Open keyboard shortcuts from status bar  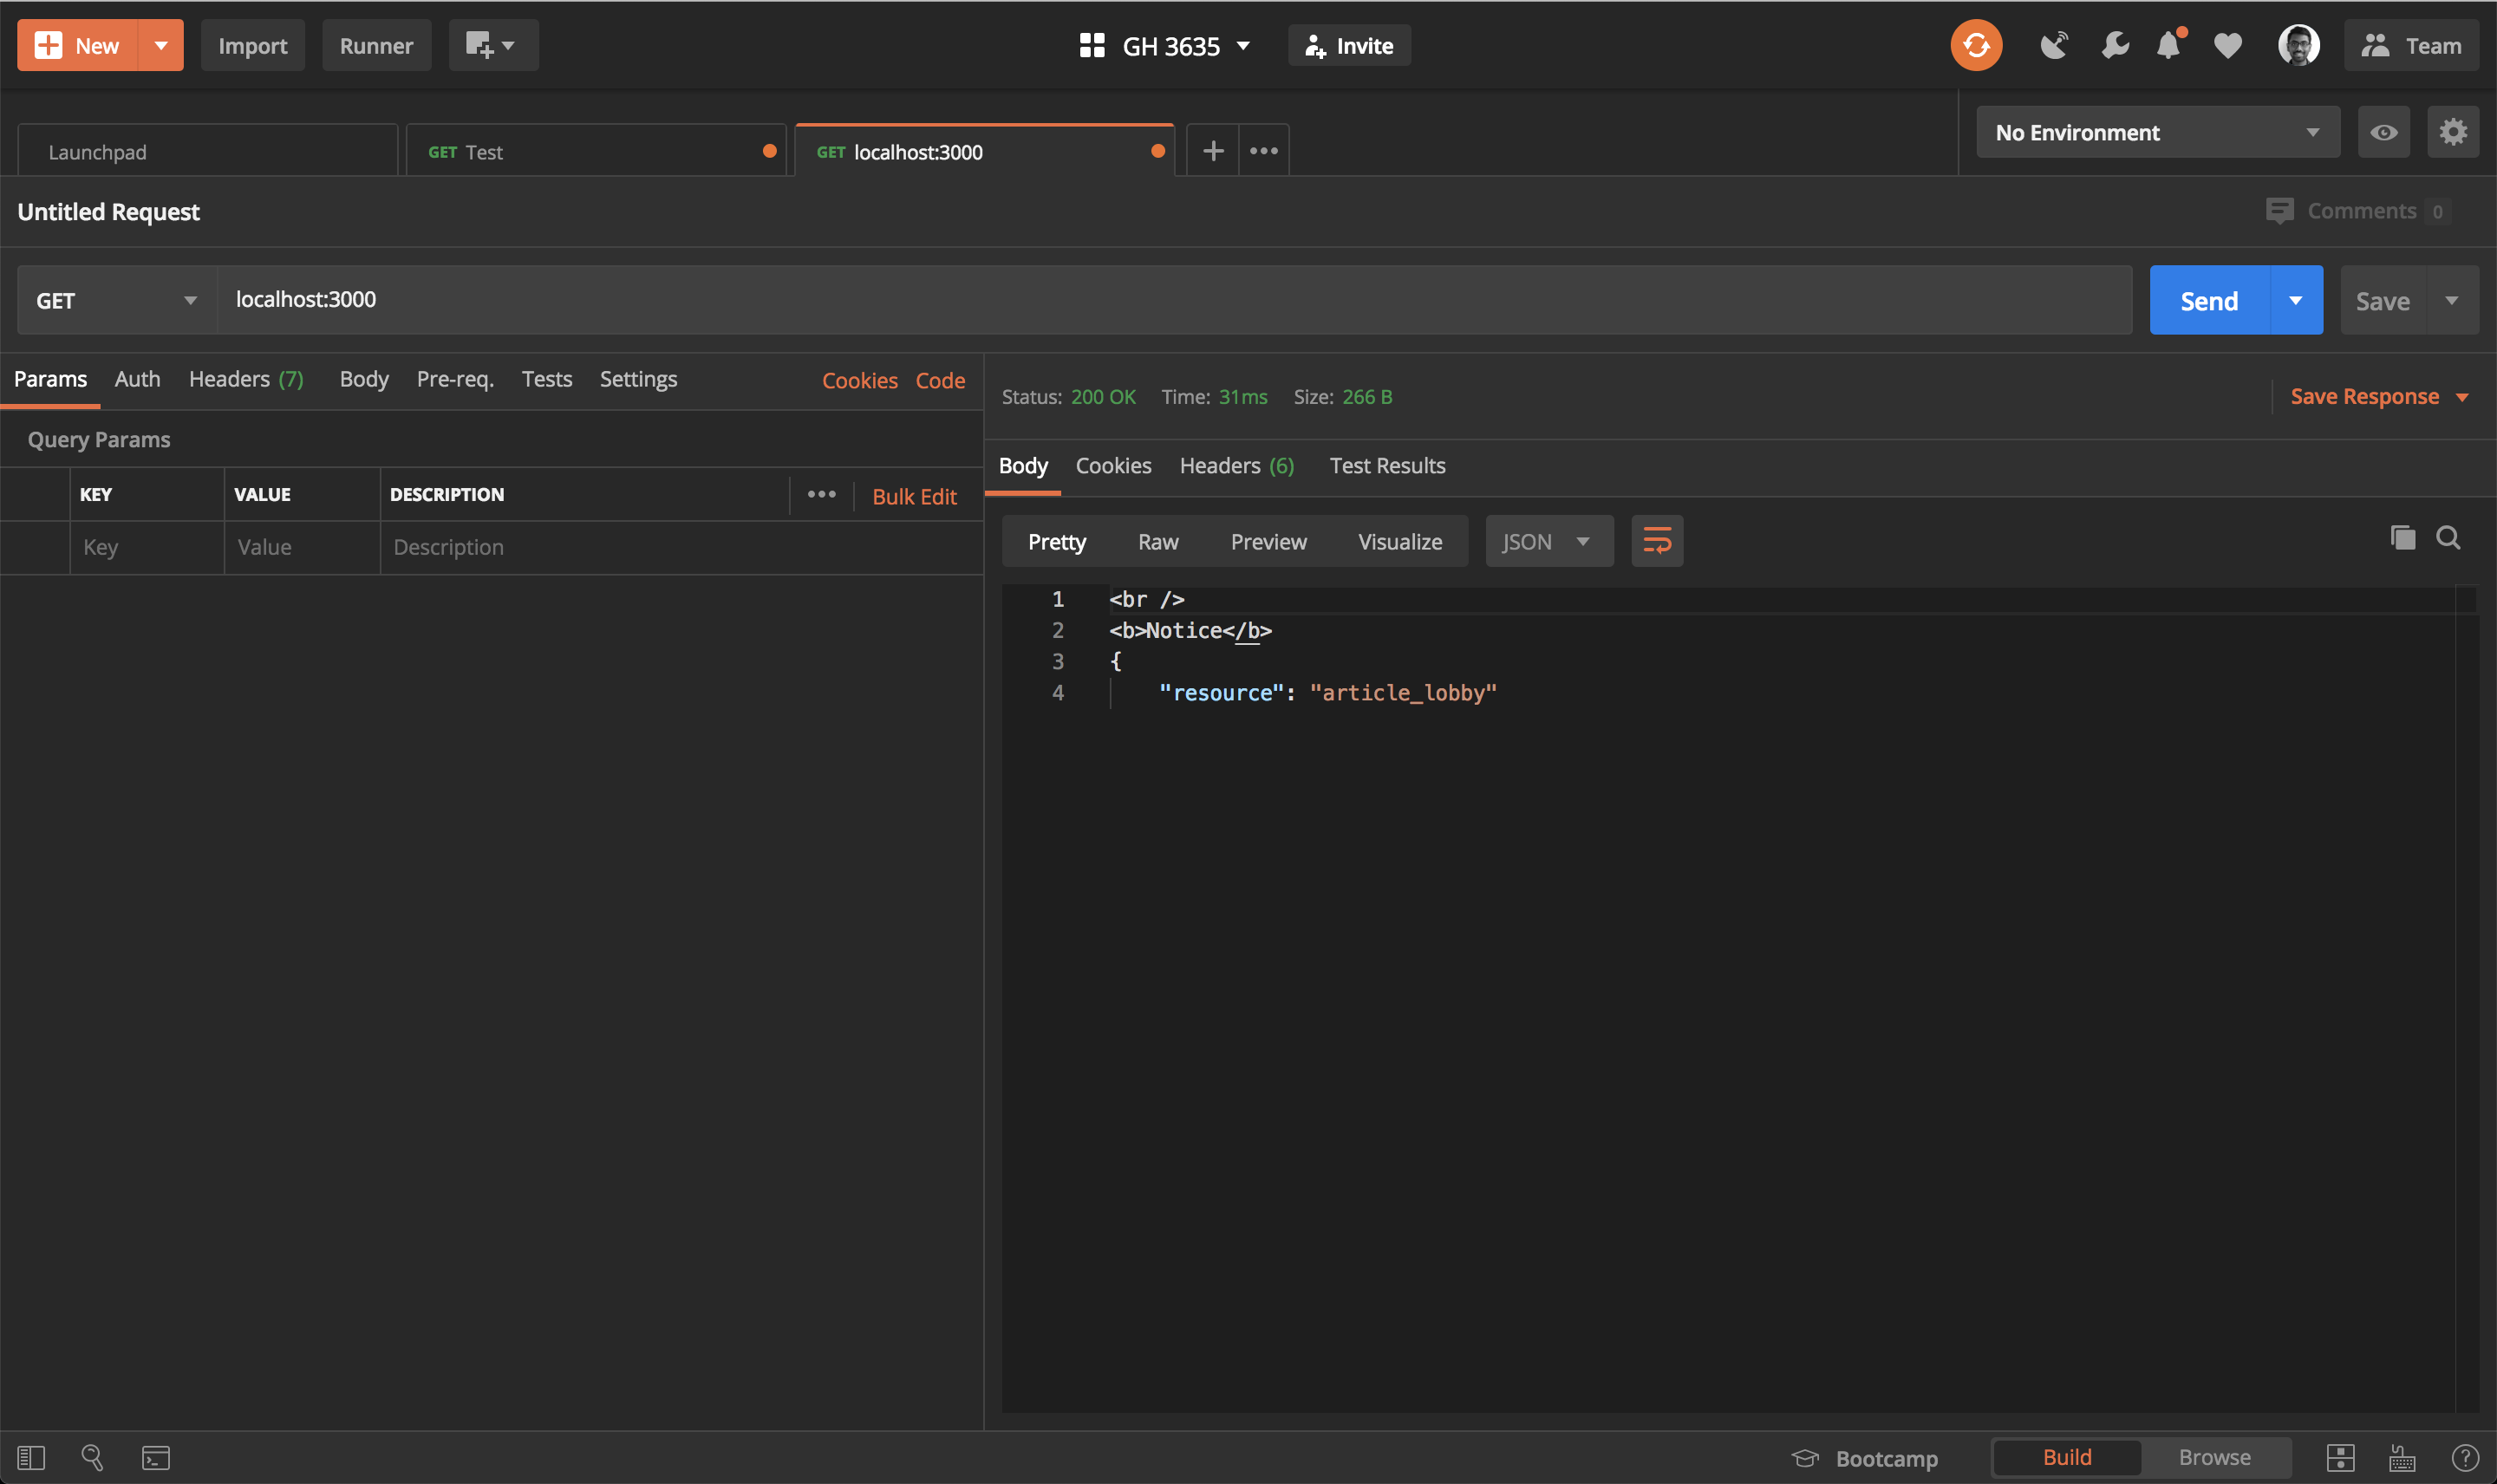[2402, 1458]
